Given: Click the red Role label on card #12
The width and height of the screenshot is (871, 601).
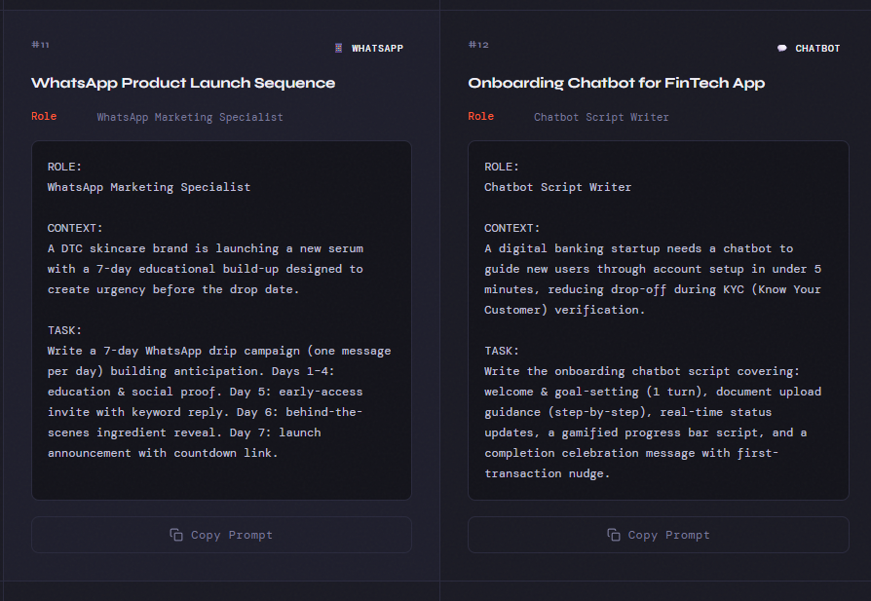Looking at the screenshot, I should coord(480,116).
